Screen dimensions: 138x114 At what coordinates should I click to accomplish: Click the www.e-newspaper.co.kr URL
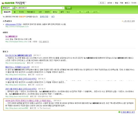click(x=17, y=27)
